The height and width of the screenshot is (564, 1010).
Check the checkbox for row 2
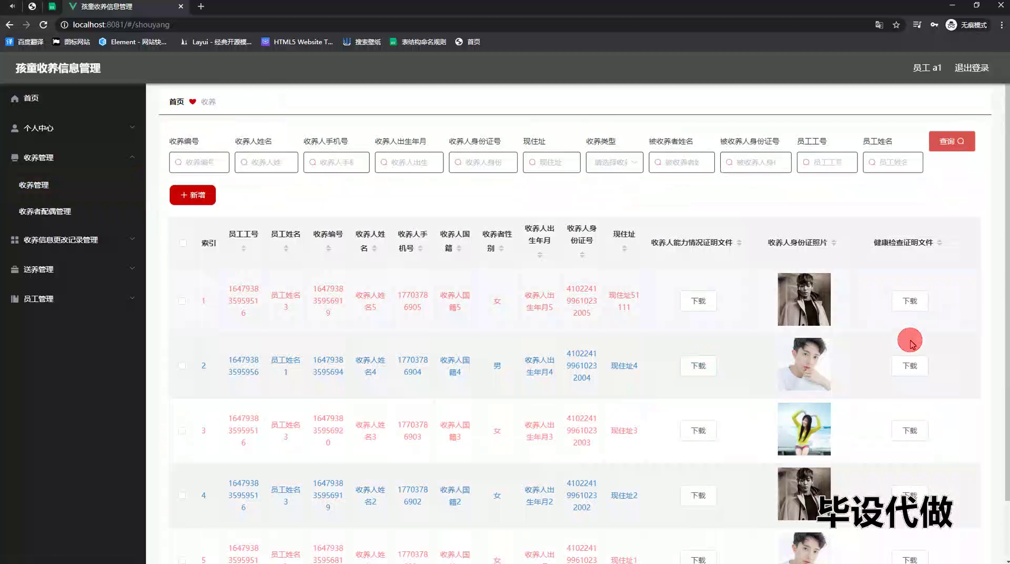(x=182, y=366)
